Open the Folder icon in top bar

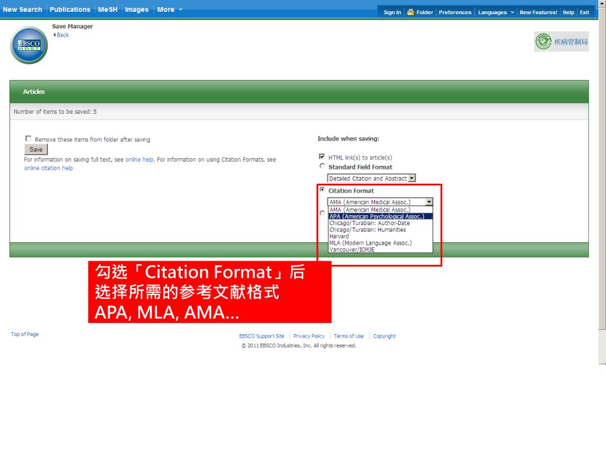tap(411, 12)
